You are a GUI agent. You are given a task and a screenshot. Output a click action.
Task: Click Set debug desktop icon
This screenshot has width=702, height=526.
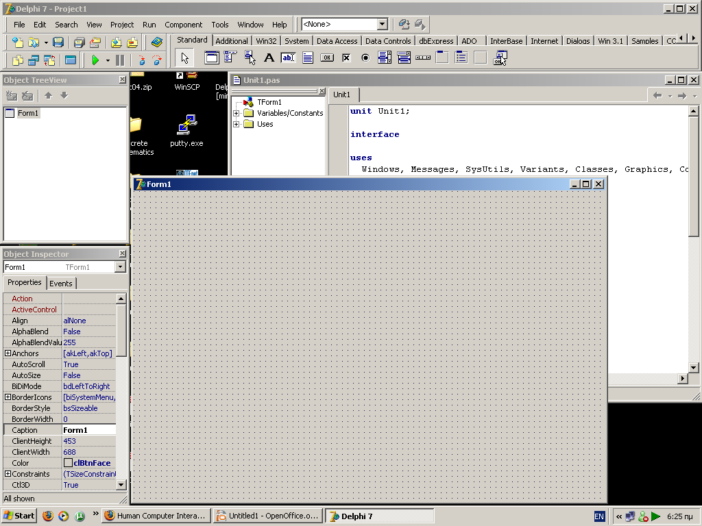tap(420, 25)
